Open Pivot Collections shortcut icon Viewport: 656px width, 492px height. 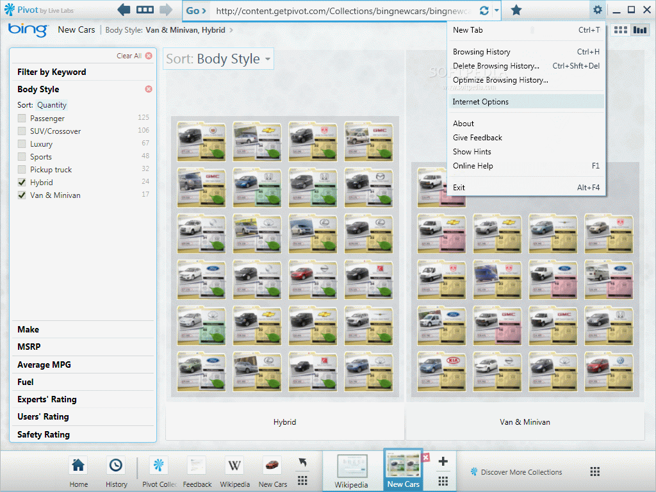coord(159,465)
